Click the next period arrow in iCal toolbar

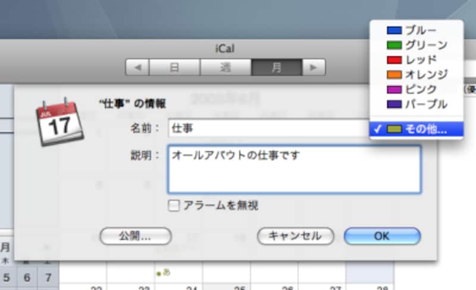[x=314, y=67]
